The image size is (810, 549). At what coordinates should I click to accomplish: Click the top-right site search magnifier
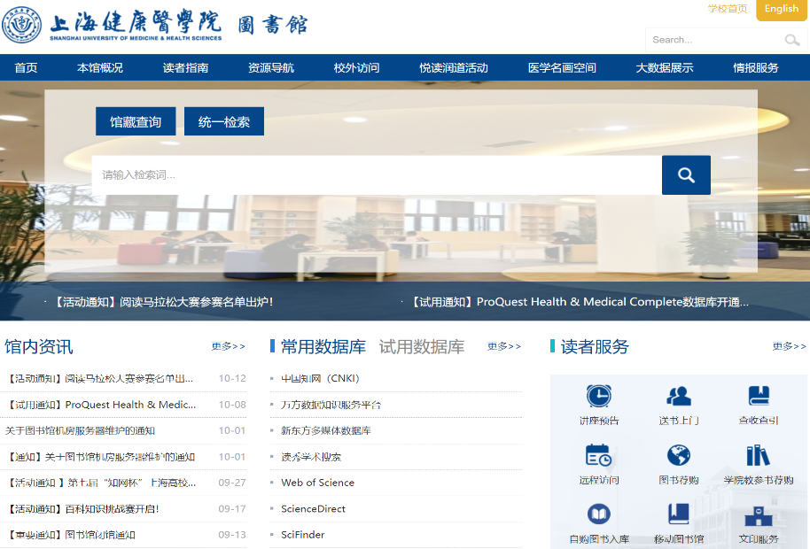pos(791,40)
